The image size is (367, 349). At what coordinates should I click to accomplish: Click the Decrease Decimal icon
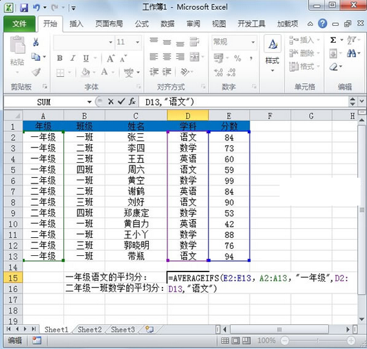click(231, 72)
